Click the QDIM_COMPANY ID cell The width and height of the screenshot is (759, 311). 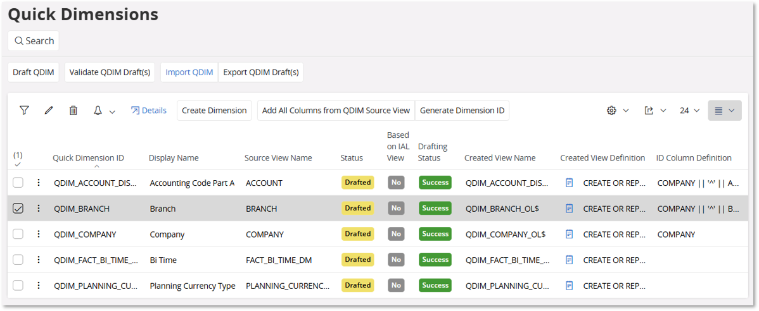tap(85, 235)
